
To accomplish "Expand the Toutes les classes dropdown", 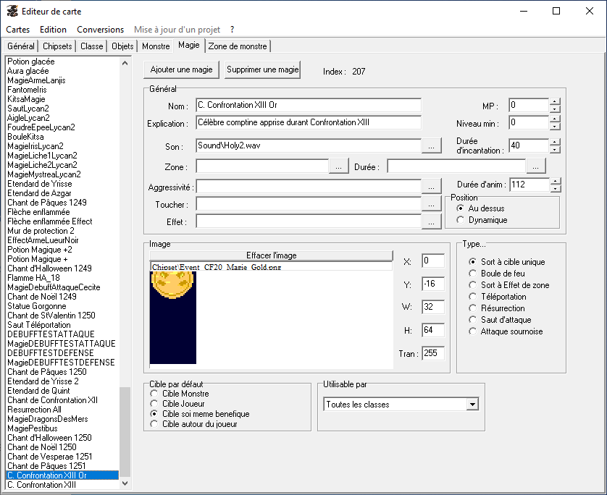I will tap(472, 405).
